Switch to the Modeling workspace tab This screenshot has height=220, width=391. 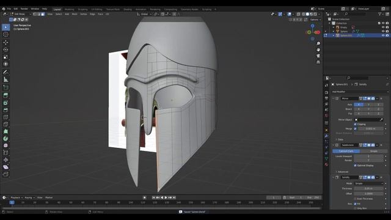coord(69,10)
